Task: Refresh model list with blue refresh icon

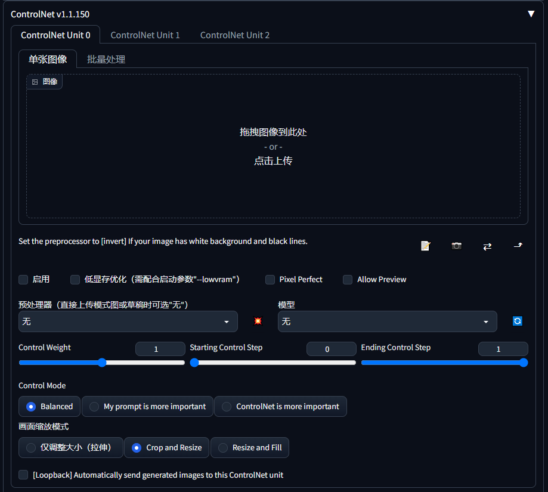Action: (x=517, y=321)
